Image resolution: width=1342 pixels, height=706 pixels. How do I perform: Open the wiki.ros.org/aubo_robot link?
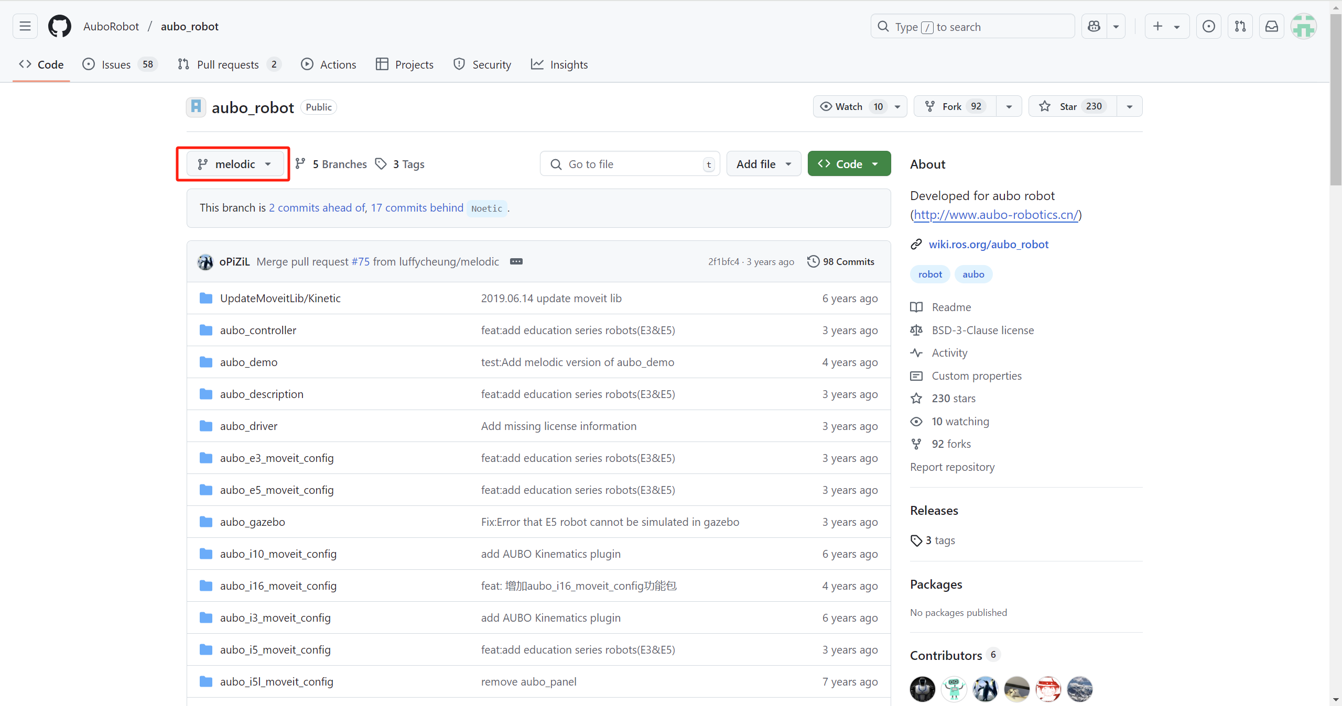click(988, 244)
